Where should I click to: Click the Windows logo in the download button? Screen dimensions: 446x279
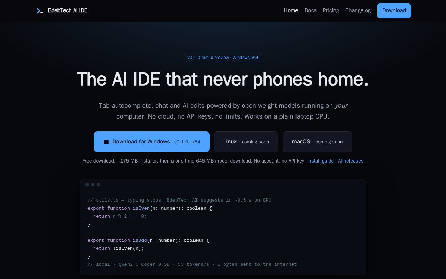tap(106, 142)
